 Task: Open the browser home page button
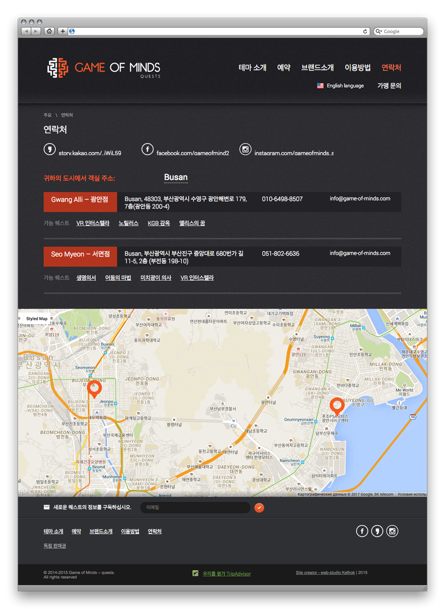point(49,31)
